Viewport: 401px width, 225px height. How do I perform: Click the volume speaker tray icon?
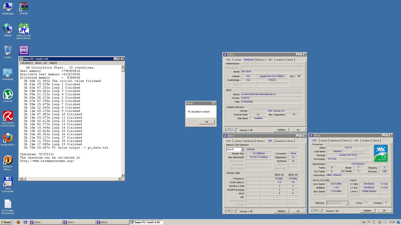385,222
